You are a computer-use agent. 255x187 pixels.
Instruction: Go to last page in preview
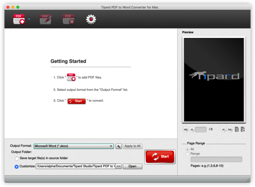(x=230, y=130)
